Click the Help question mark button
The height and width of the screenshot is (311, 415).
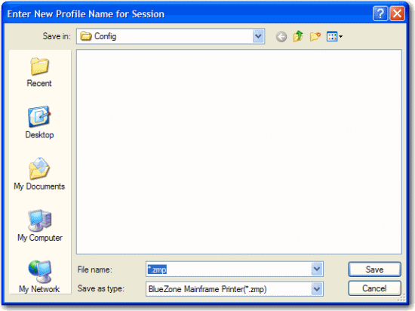pos(380,14)
